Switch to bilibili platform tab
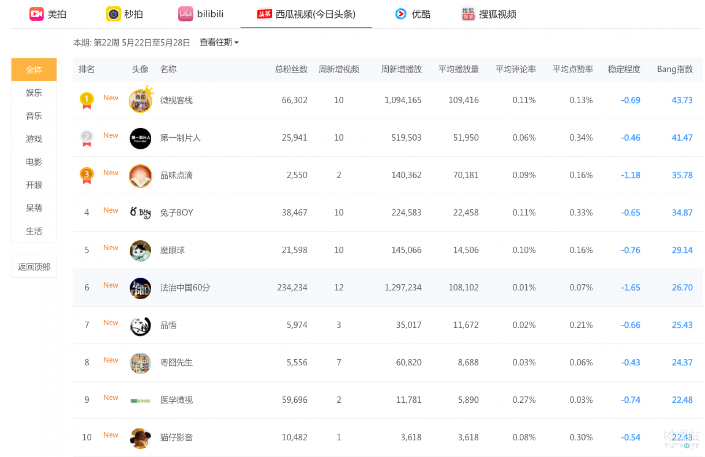705x457 pixels. pyautogui.click(x=201, y=14)
